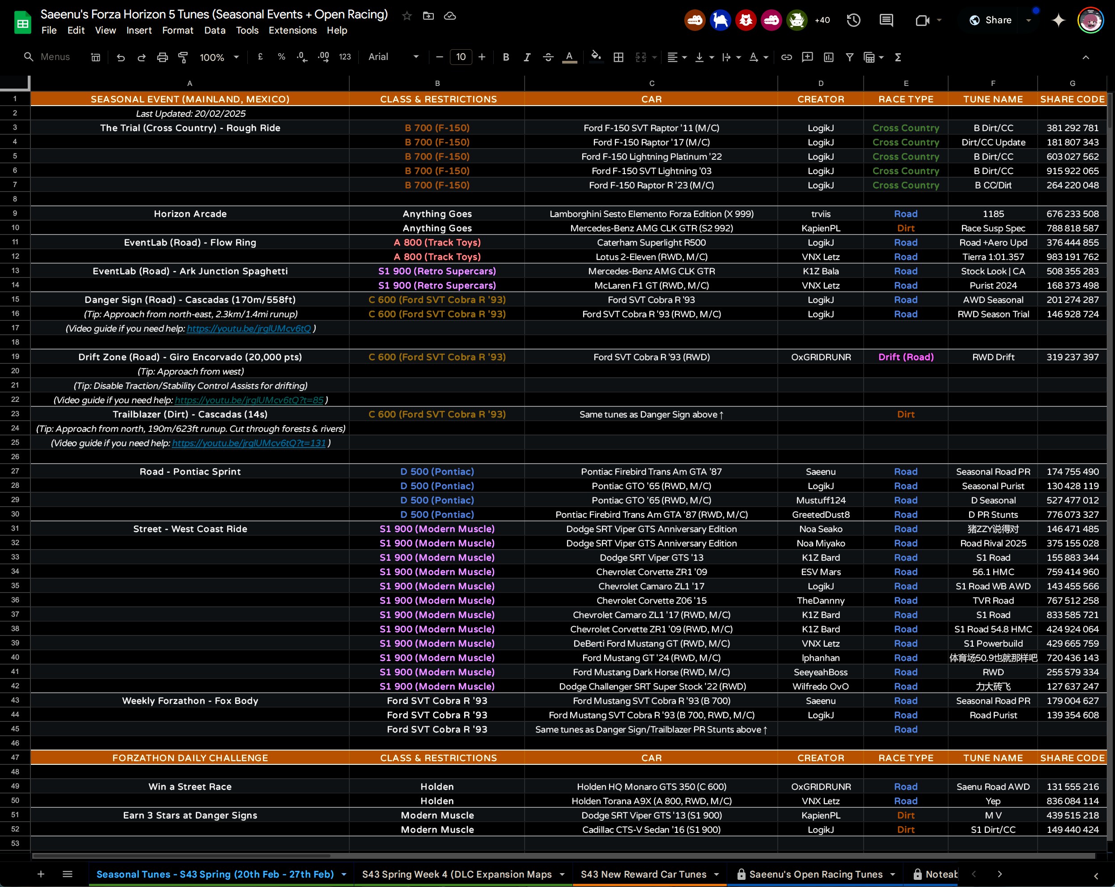
Task: Switch to S43 New Reward Car Tunes tab
Action: point(643,874)
